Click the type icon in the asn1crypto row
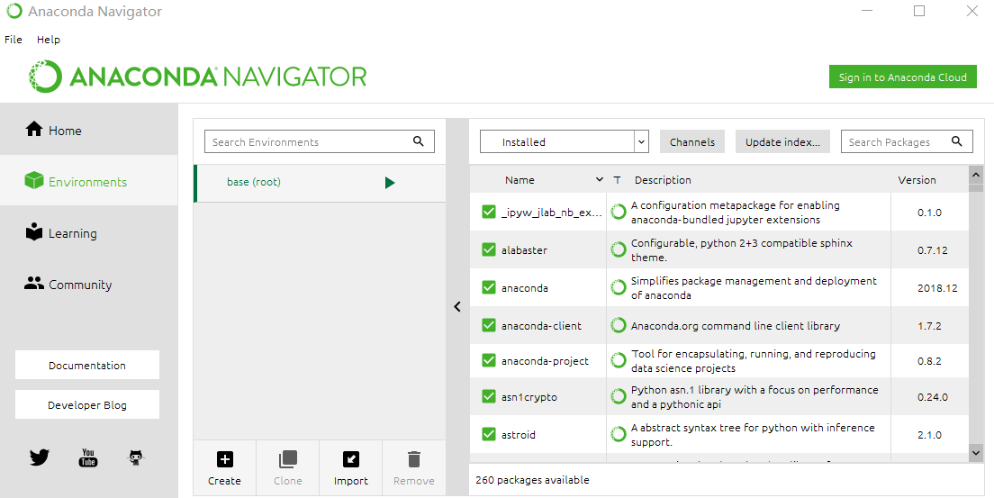 618,397
